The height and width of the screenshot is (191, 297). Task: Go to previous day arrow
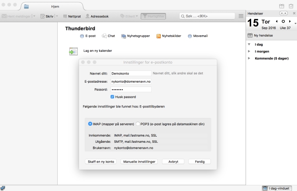277,21
